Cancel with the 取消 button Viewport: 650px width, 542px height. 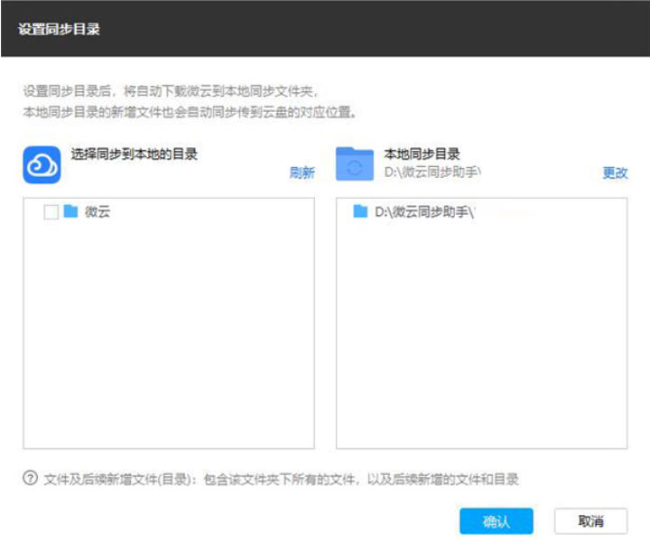point(590,521)
